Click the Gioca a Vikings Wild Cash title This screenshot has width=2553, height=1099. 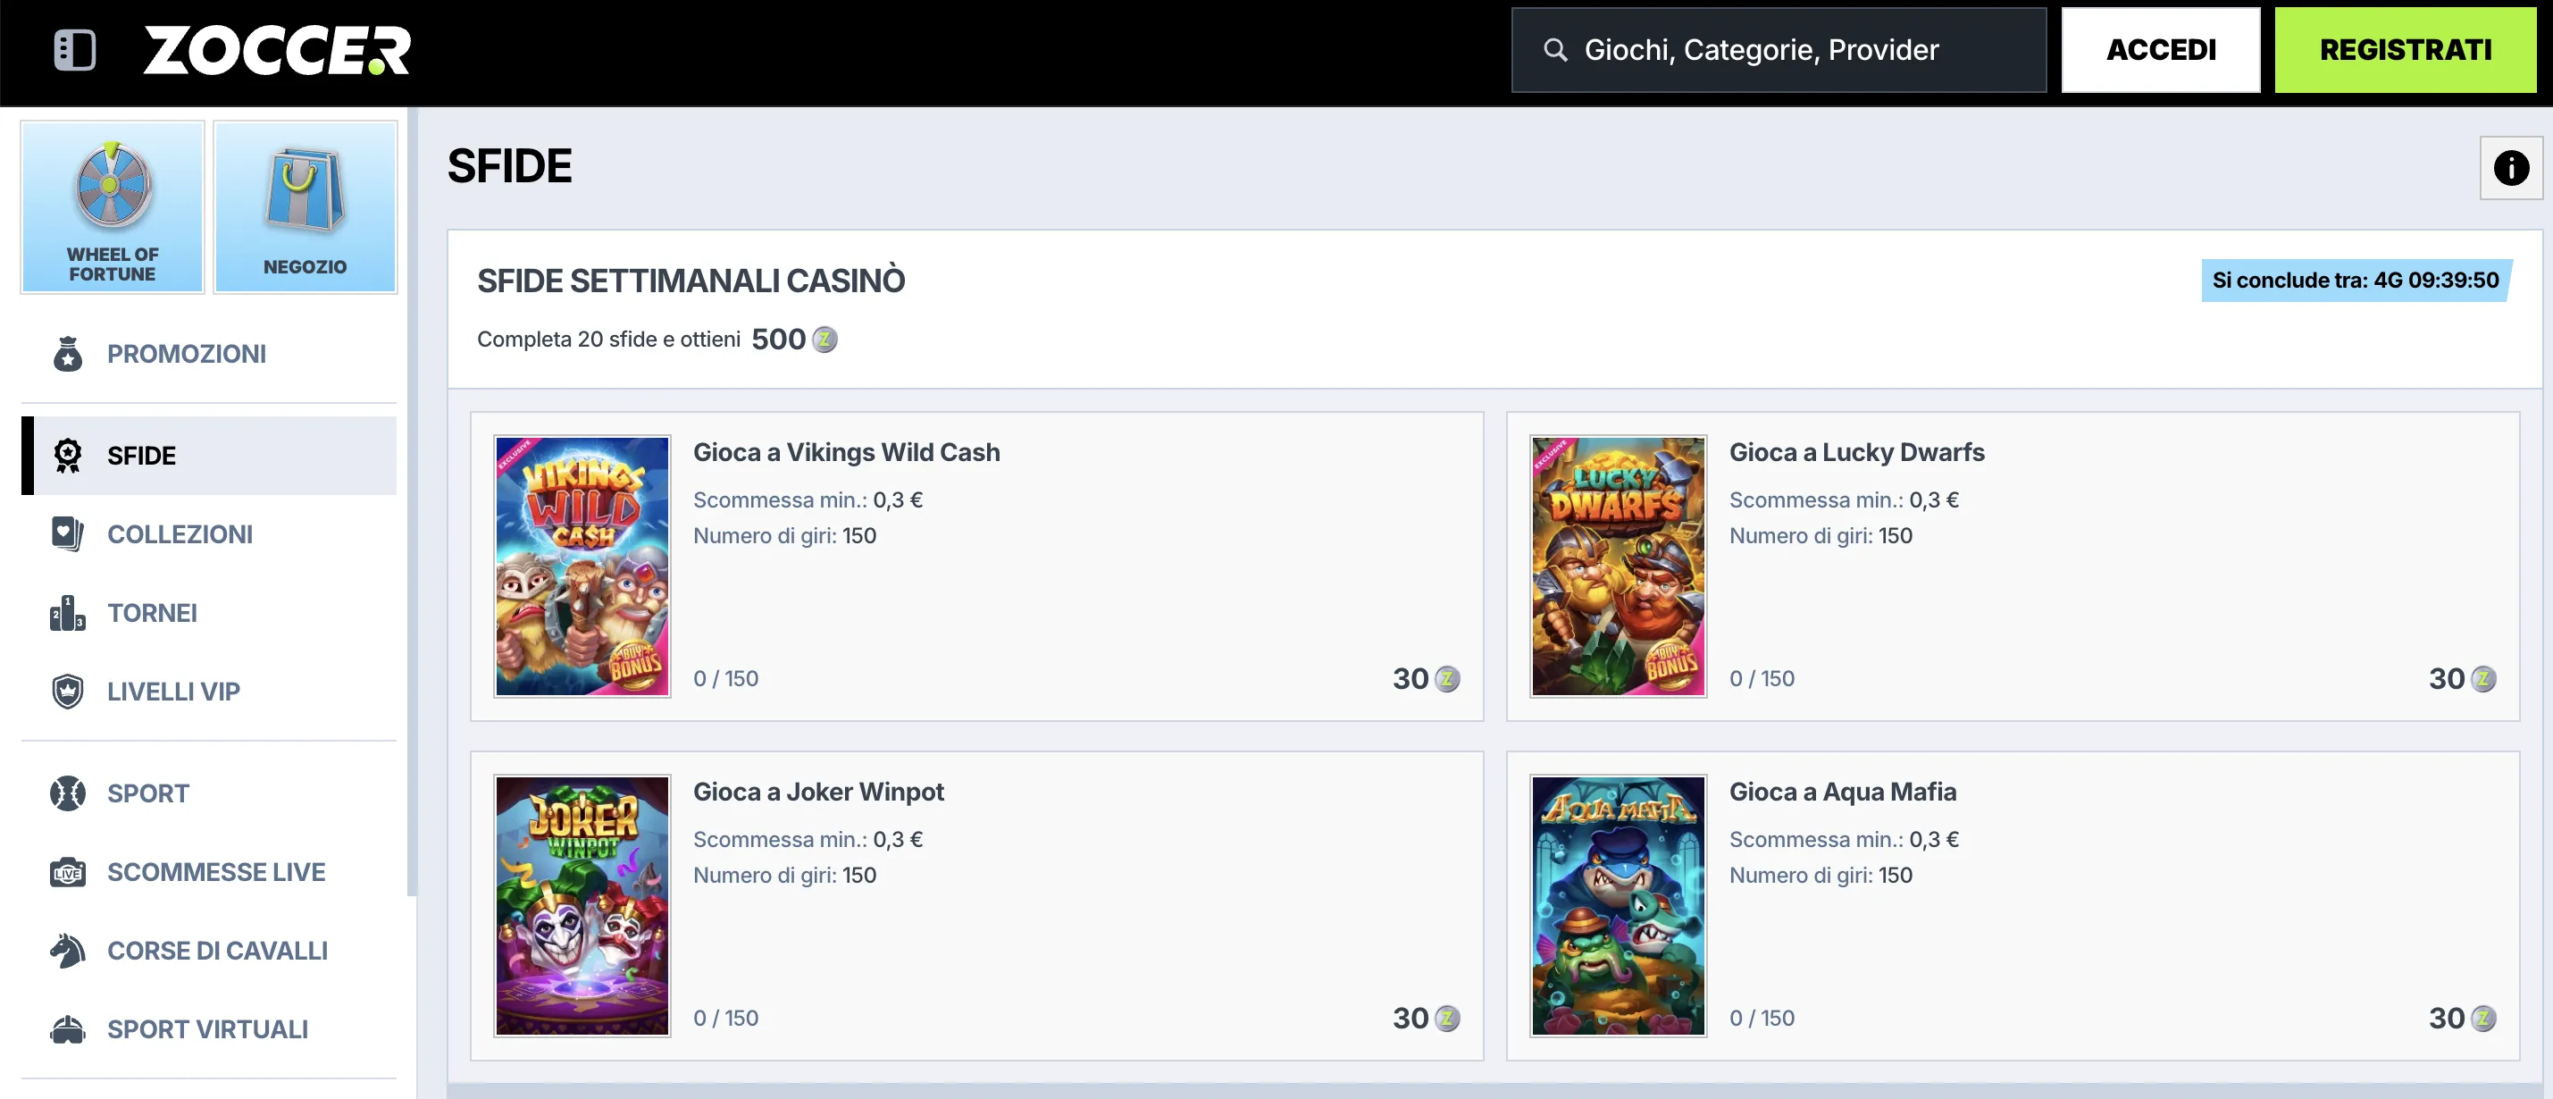(846, 452)
